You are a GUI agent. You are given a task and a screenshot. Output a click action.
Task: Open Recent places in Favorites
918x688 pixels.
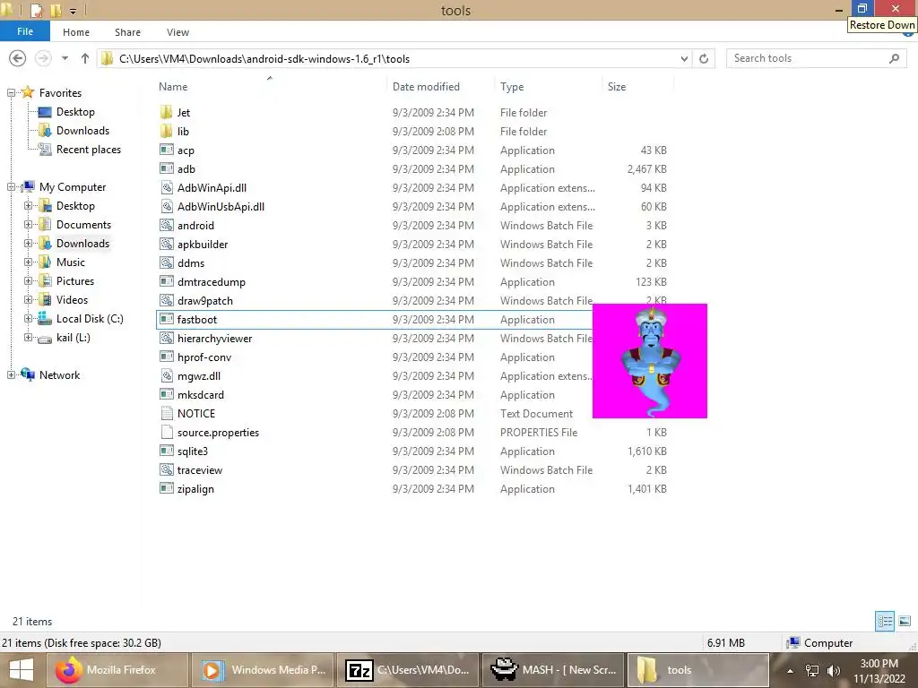89,150
